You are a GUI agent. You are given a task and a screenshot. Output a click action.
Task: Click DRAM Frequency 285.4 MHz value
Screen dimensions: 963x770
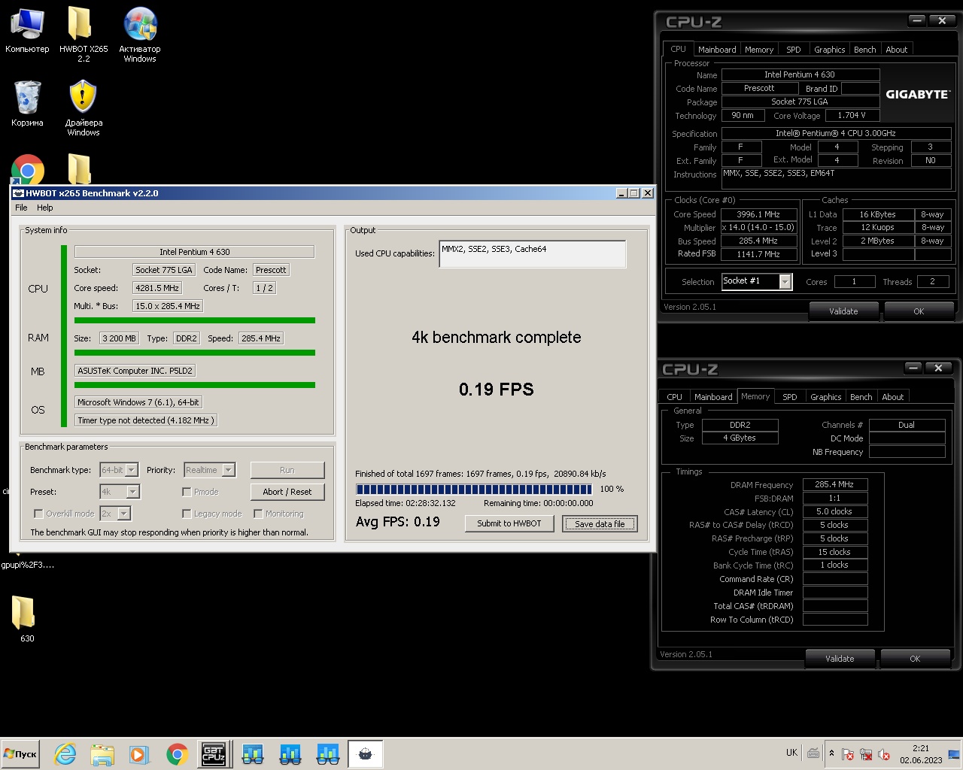(x=834, y=485)
